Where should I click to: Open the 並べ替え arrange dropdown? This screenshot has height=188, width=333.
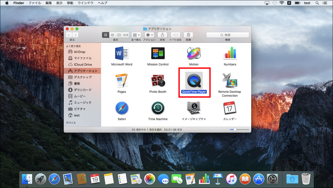tap(136, 35)
